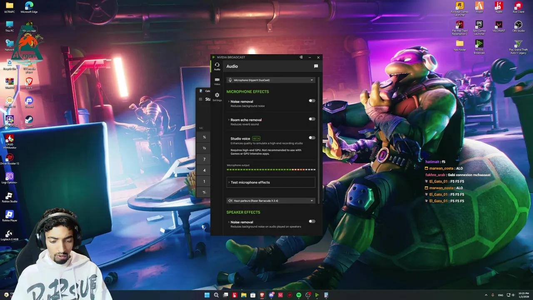Image resolution: width=533 pixels, height=300 pixels.
Task: Click the 7 key in Calculator
Action: (x=204, y=159)
